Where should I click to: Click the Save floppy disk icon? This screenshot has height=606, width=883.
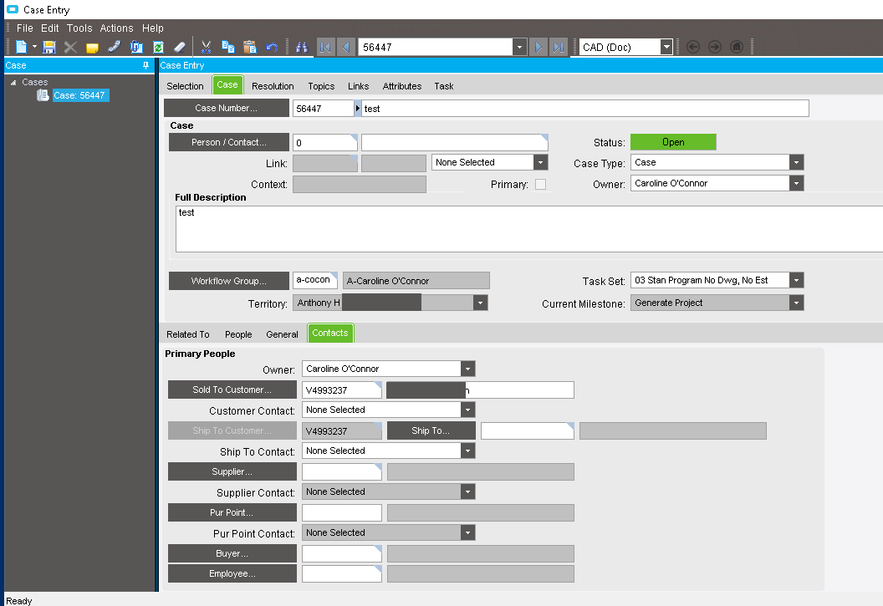click(49, 48)
